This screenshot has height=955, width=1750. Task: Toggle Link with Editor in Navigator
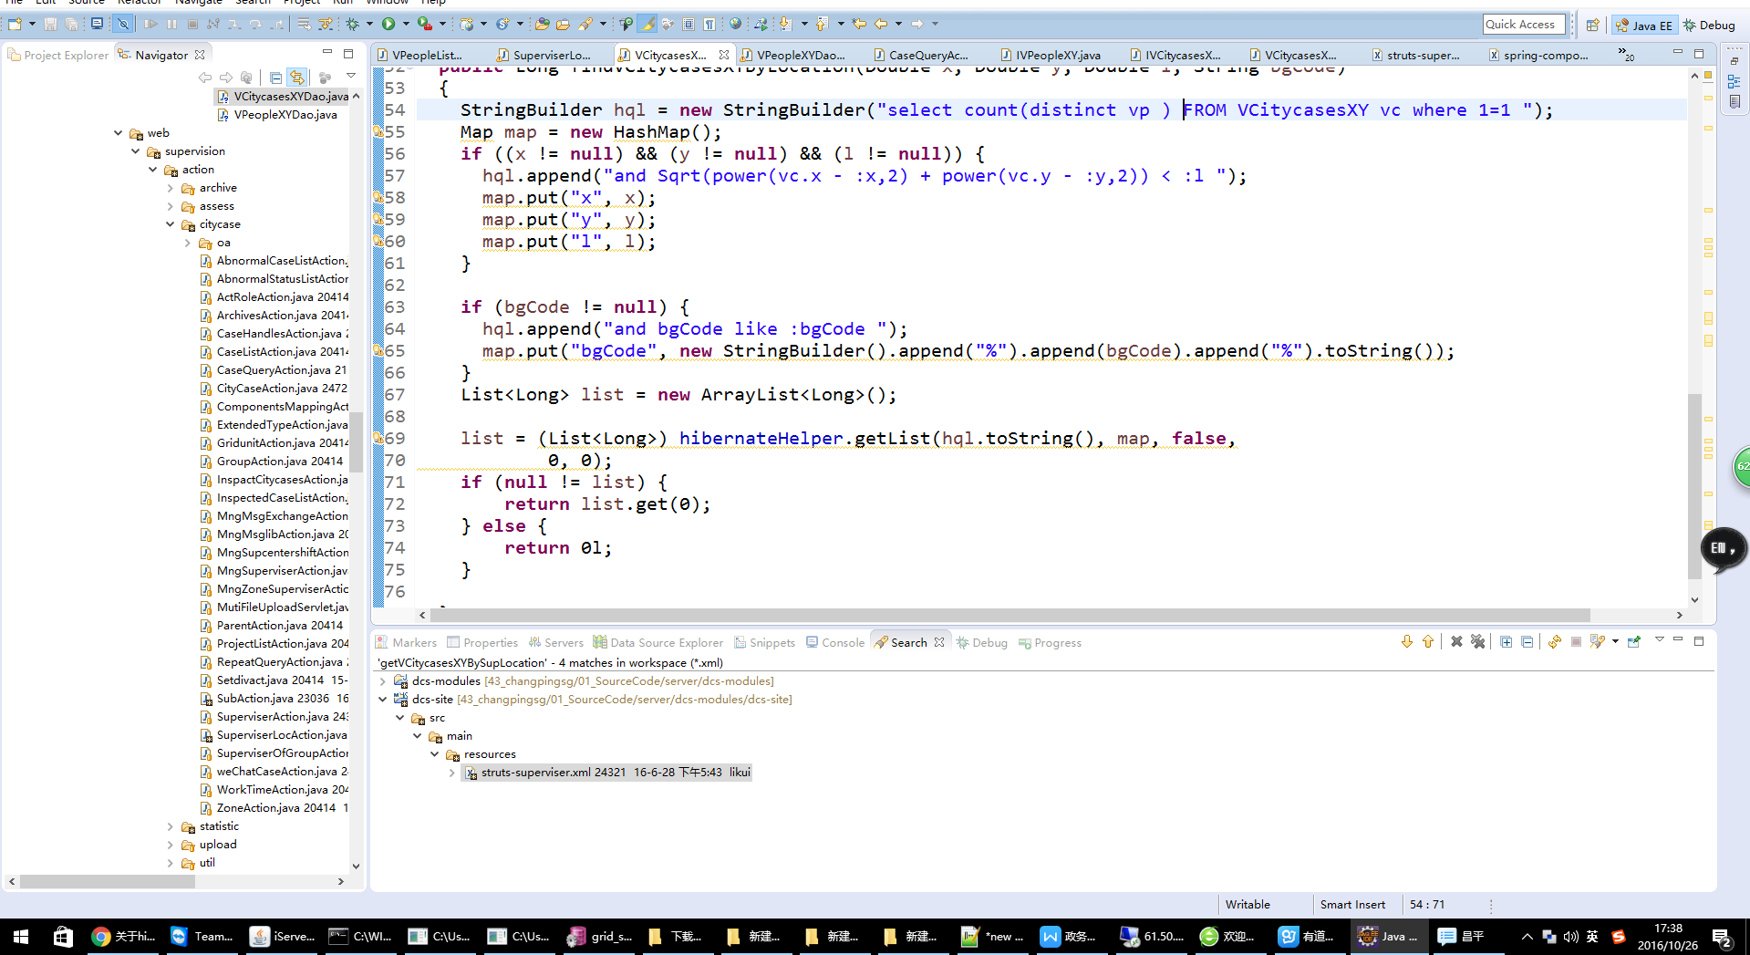tap(296, 78)
